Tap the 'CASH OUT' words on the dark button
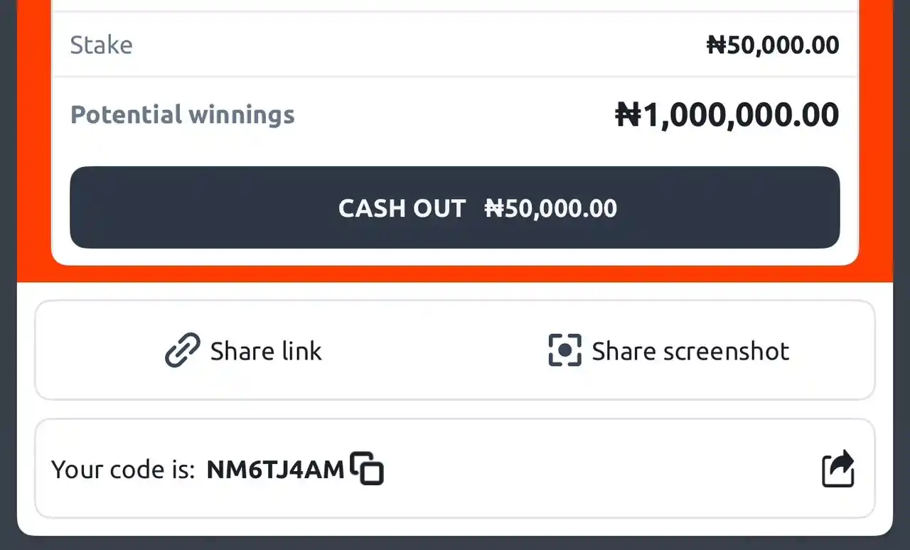The width and height of the screenshot is (910, 550). (402, 208)
